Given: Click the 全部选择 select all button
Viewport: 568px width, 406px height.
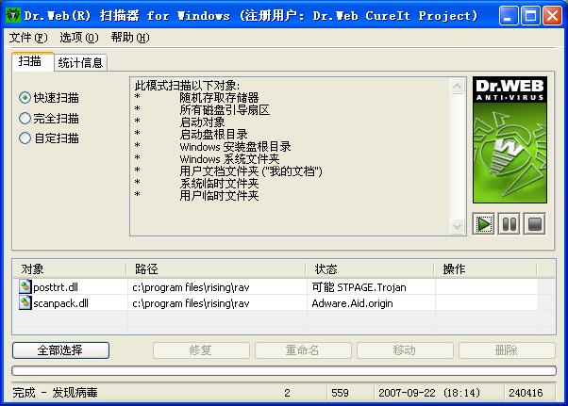Looking at the screenshot, I should point(60,350).
